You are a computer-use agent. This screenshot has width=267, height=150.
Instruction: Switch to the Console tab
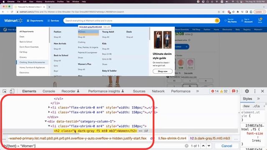(49, 91)
